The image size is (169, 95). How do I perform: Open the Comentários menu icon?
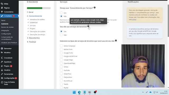[x=2, y=12]
